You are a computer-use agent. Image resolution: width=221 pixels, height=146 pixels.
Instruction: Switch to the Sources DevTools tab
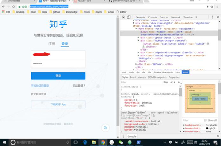point(164,17)
